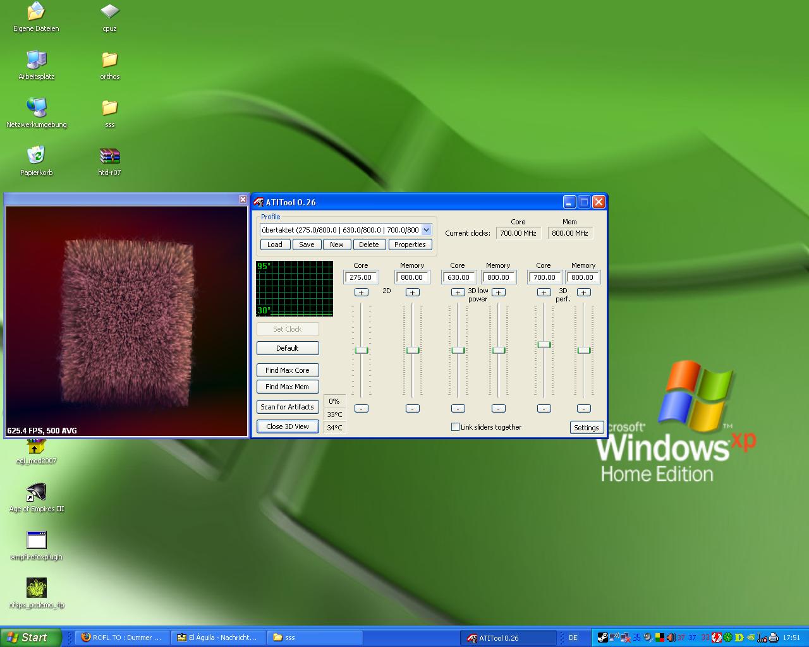Screen dimensions: 809x647
Task: Switch to ATITool 0.26 taskbar item
Action: (509, 638)
